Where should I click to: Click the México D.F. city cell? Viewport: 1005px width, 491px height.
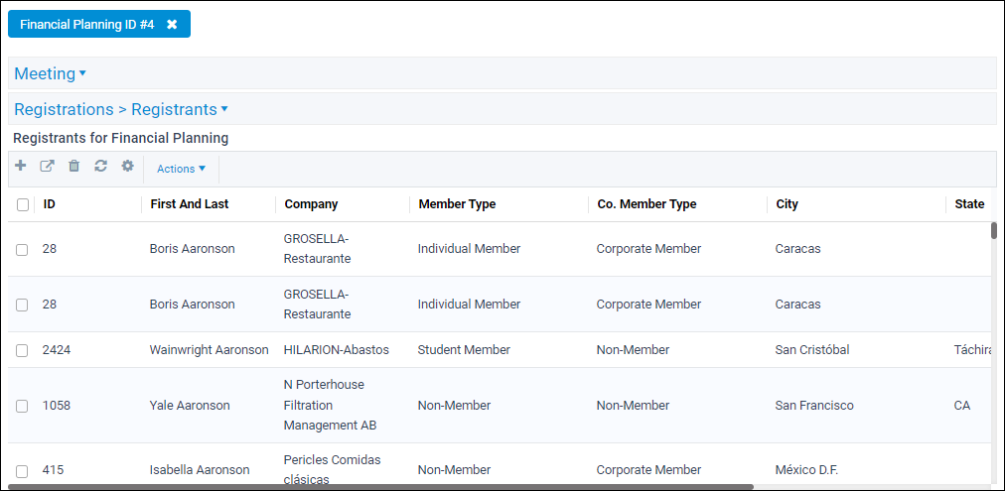coord(806,470)
